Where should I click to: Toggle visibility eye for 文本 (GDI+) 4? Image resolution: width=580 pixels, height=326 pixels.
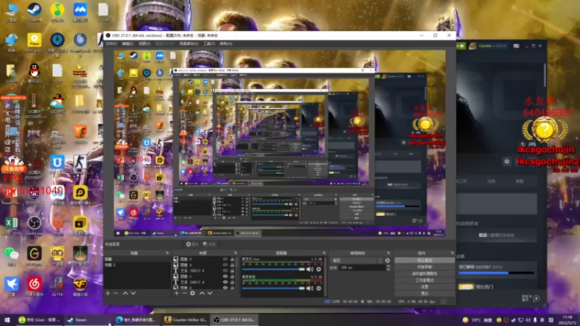point(225,282)
